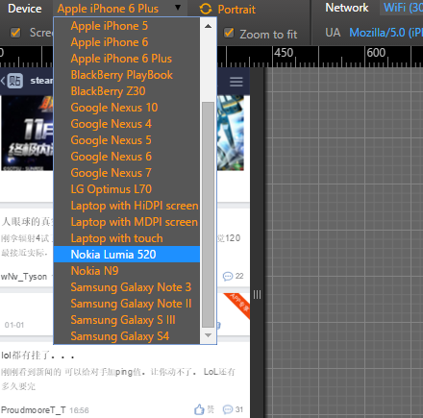Click the device list scrollbar thumb
Screen dimensions: 423x418
[208, 214]
